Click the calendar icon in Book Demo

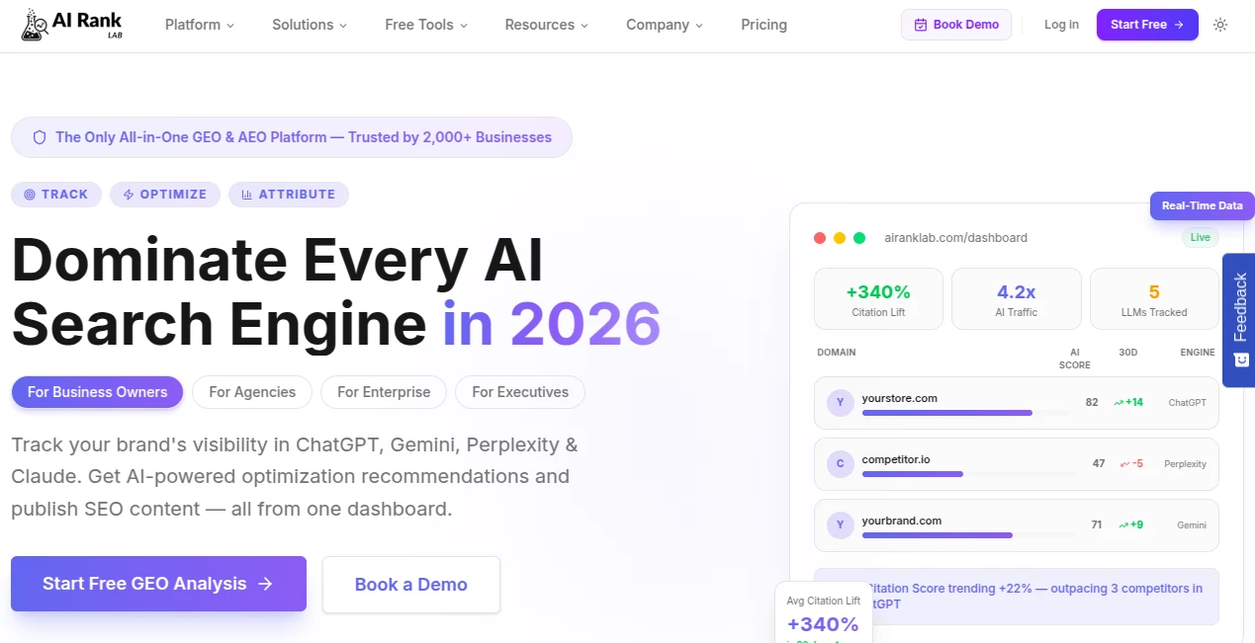tap(921, 25)
